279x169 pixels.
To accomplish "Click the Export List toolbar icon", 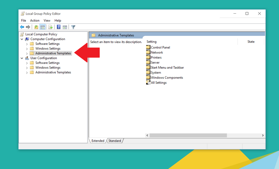I will point(51,27).
